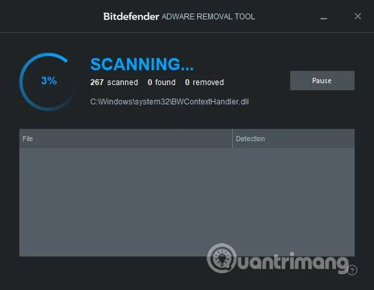The height and width of the screenshot is (290, 374).
Task: Open the help question mark icon
Action: (352, 270)
